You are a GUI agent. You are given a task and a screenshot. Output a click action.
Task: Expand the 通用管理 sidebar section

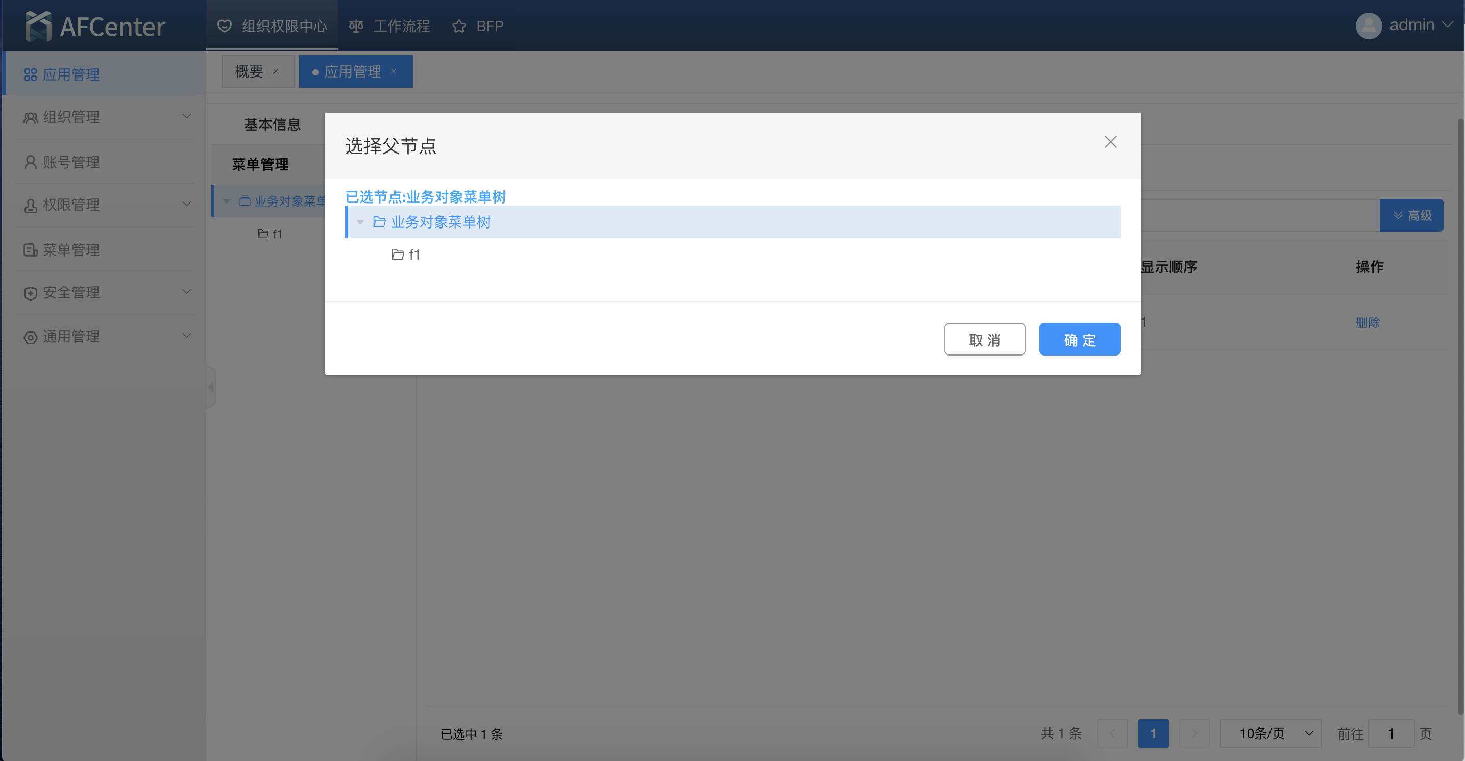tap(186, 335)
